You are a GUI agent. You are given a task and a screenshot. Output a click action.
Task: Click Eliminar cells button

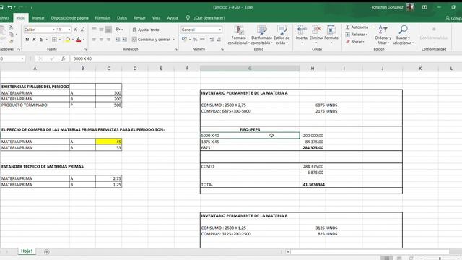point(316,35)
